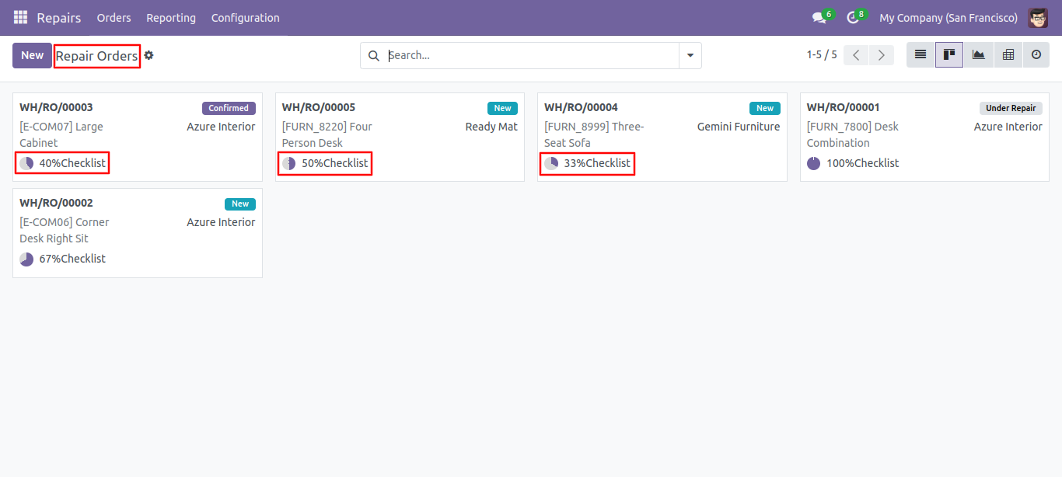Click Azure Interior on WH/RO/00001 card

coord(1008,127)
